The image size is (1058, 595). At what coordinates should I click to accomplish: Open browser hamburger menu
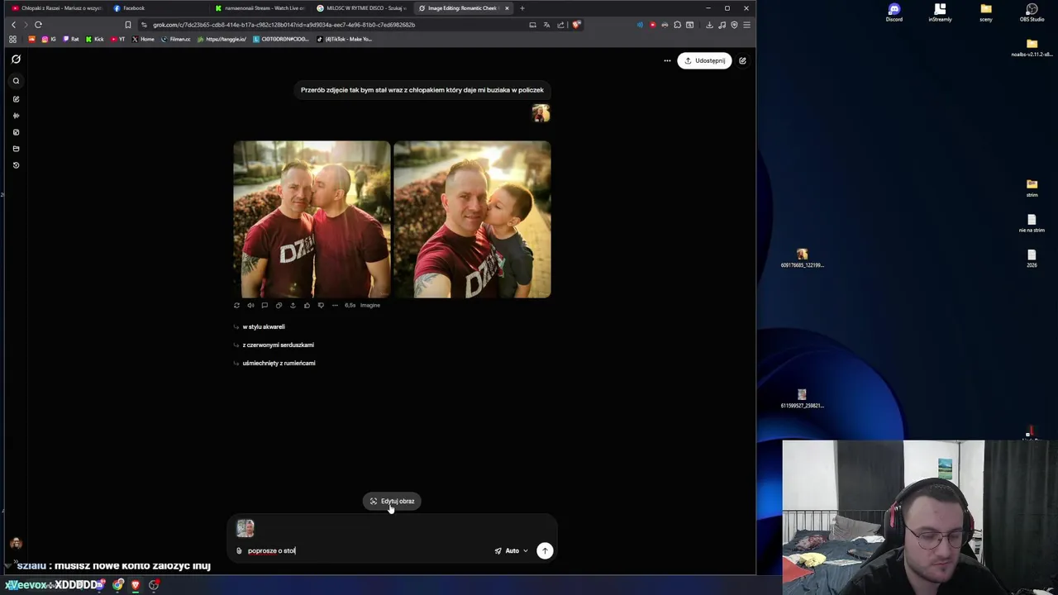pos(746,25)
